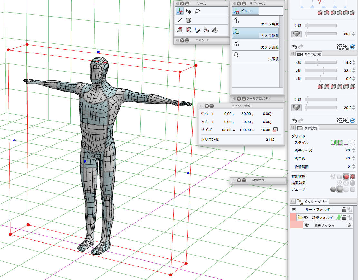Hide the 新規メッシュ layer via eye icon
358x280 pixels.
click(x=307, y=226)
